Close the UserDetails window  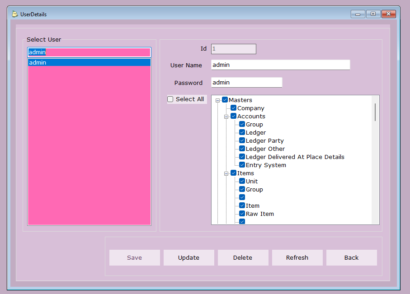(x=389, y=14)
